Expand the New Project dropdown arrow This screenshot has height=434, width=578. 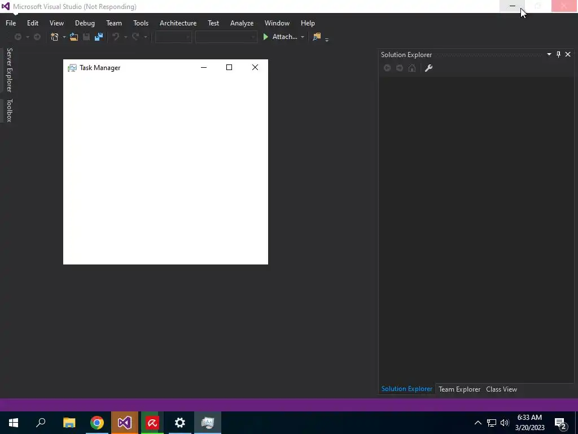coord(64,37)
